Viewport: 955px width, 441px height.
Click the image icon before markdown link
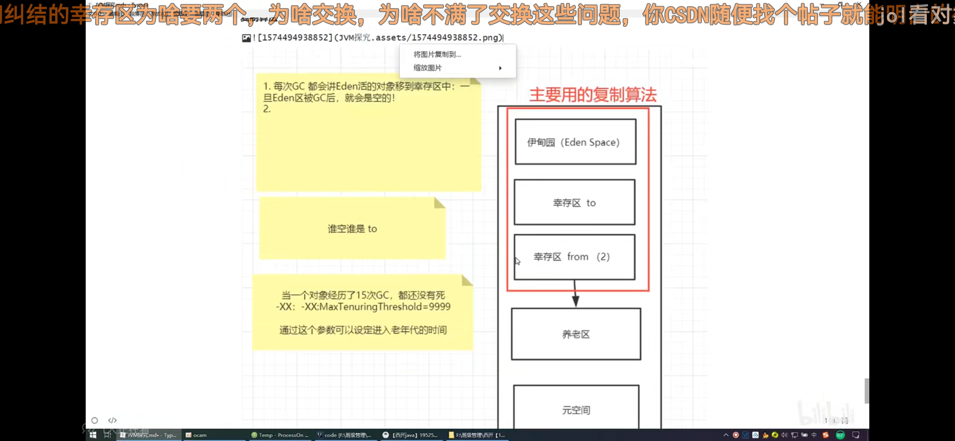click(246, 38)
